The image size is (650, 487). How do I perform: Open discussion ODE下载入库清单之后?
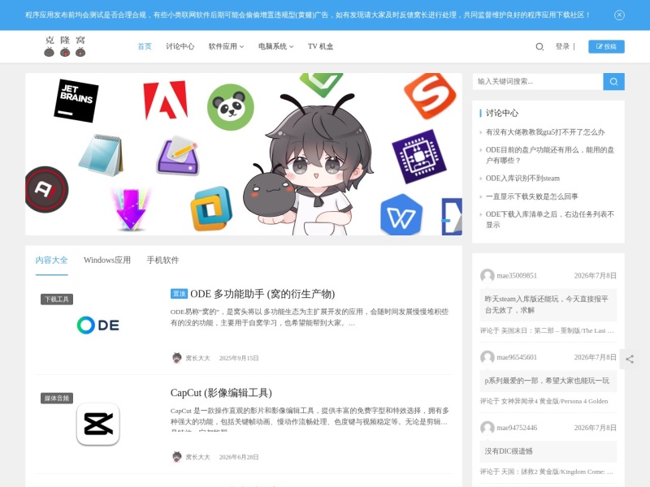pos(550,219)
